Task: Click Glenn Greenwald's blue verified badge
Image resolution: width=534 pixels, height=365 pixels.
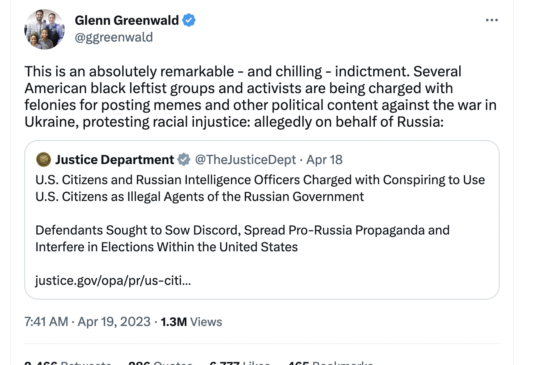Action: [x=189, y=20]
